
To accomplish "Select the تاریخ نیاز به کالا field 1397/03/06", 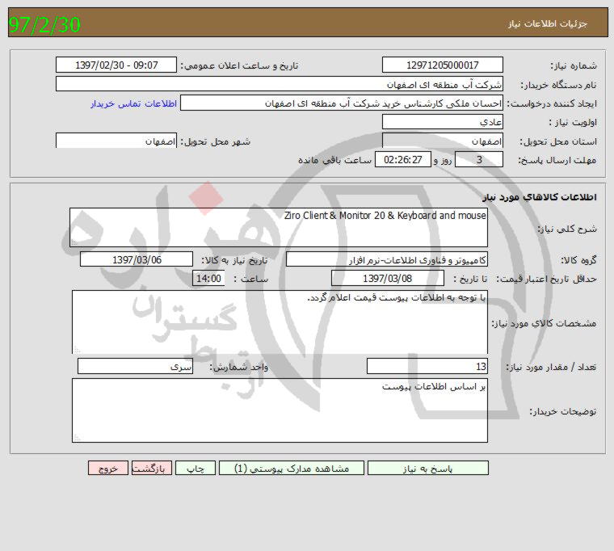I will 137,259.
